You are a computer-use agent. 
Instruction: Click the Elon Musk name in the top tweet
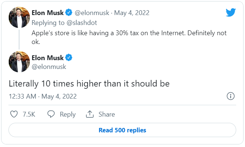[x=48, y=13]
